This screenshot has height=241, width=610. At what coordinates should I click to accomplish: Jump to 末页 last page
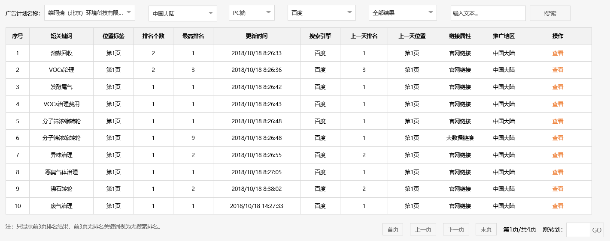click(486, 229)
